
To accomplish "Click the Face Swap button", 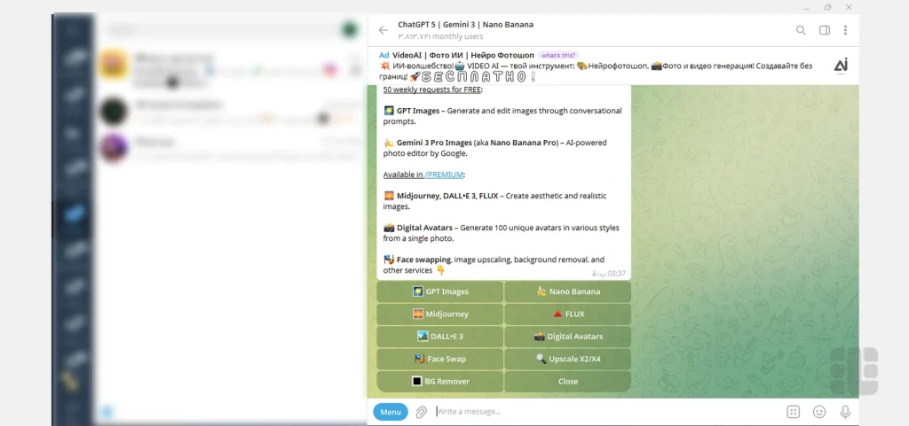I will (440, 359).
